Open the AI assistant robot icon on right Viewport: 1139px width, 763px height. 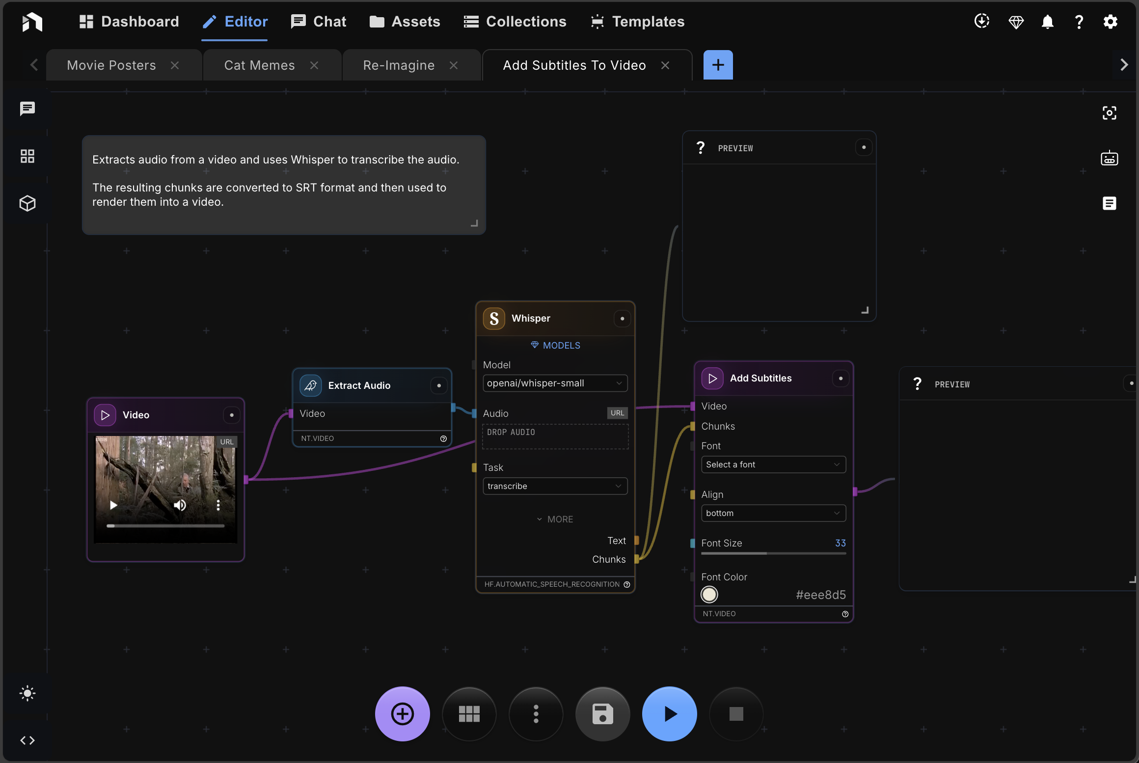coord(1109,158)
